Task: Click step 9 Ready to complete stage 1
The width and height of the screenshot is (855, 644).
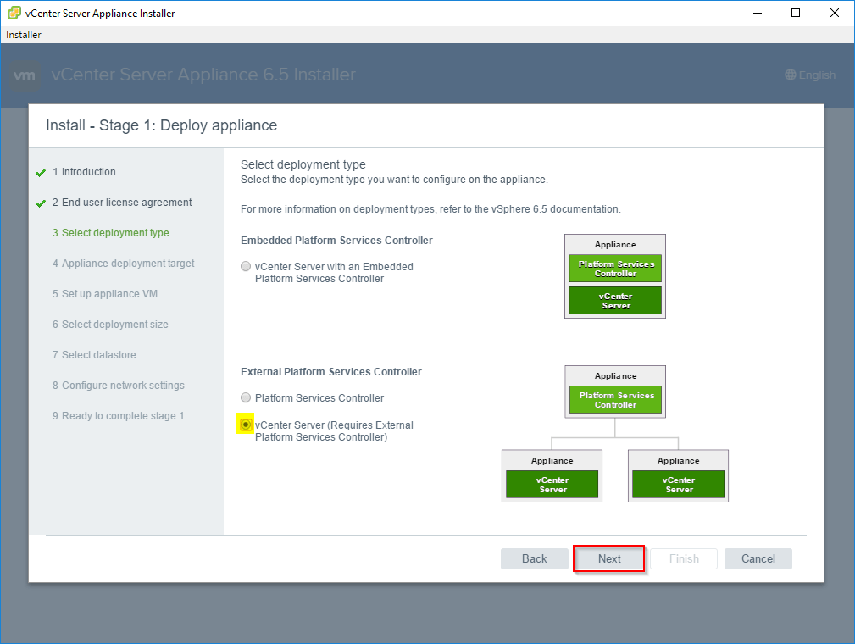Action: (118, 415)
